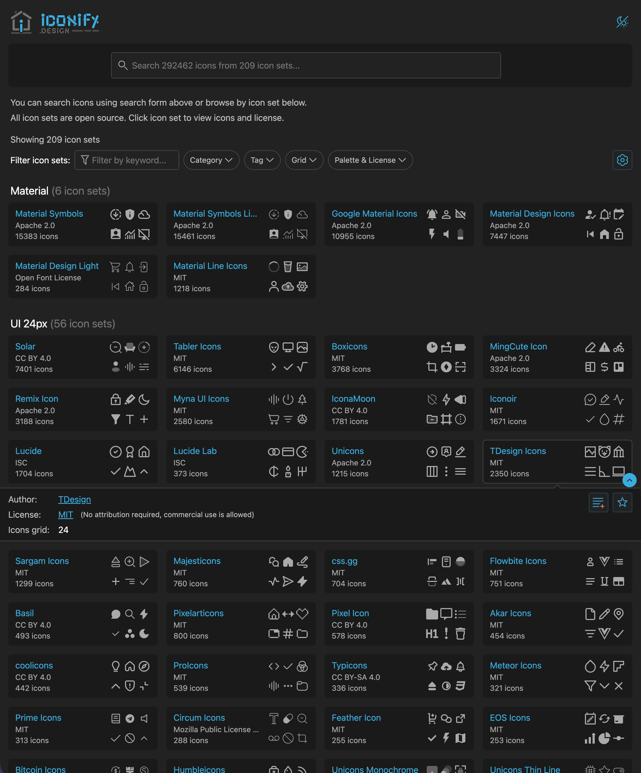Click the Iconify Design logo
The width and height of the screenshot is (641, 773).
(x=55, y=22)
